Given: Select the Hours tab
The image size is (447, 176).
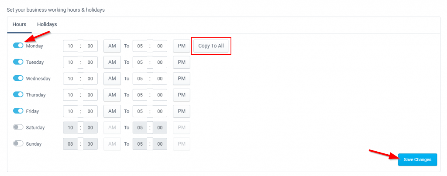Looking at the screenshot, I should pyautogui.click(x=19, y=24).
